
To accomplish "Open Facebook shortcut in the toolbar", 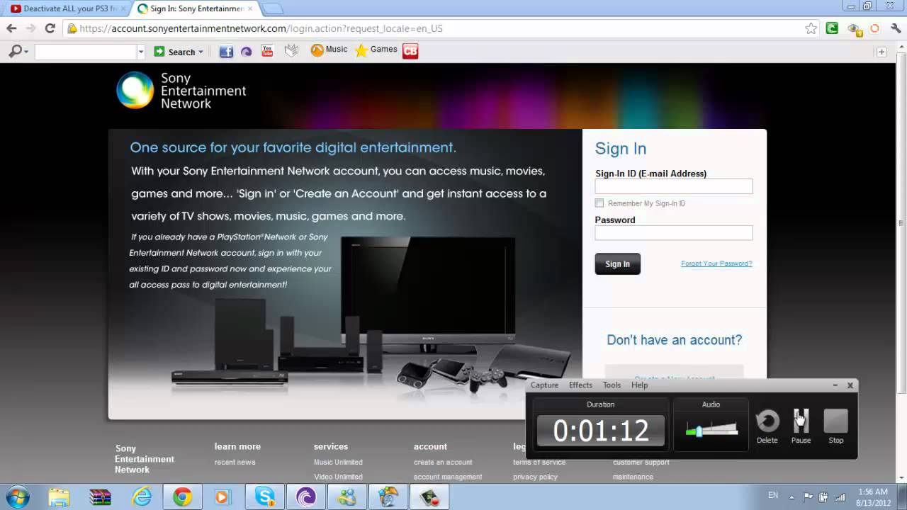I will (x=226, y=51).
